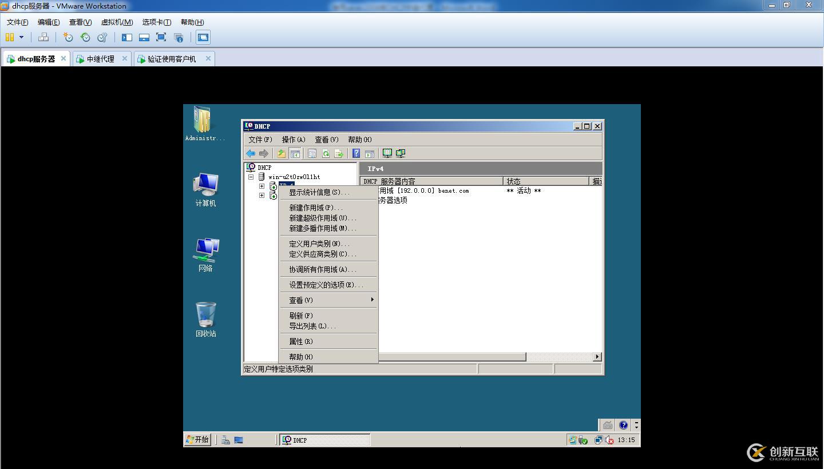Viewport: 824px width, 469px height.
Task: Open VMware 虚拟机(M) menu
Action: (x=117, y=22)
